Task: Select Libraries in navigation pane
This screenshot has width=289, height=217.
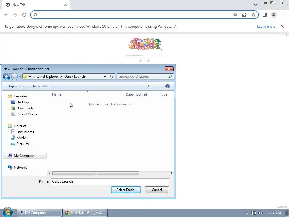Action: (x=20, y=126)
